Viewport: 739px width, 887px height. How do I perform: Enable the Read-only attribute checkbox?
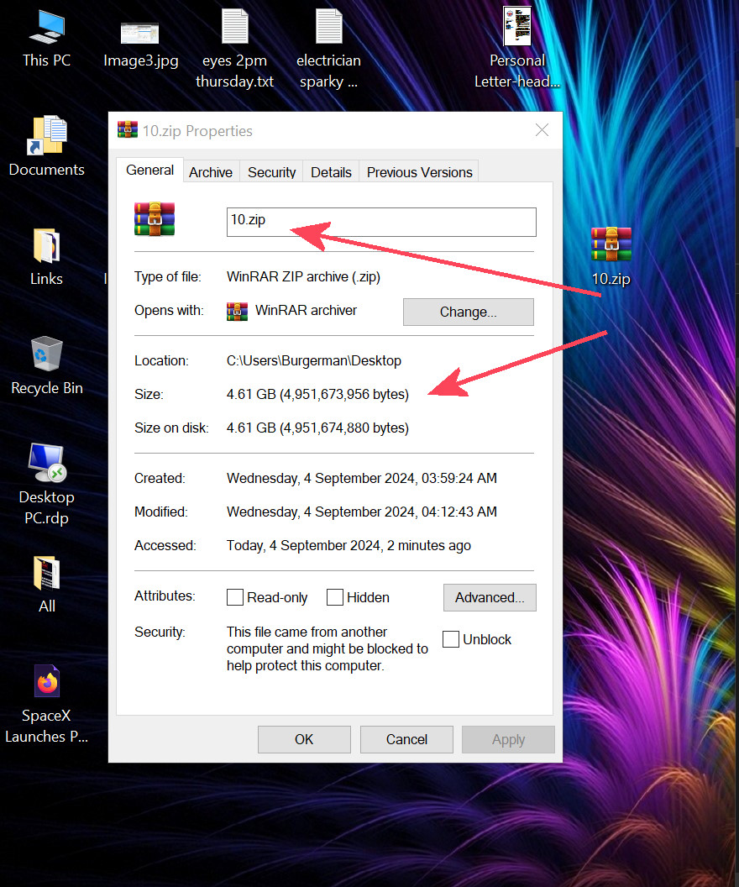pos(235,597)
